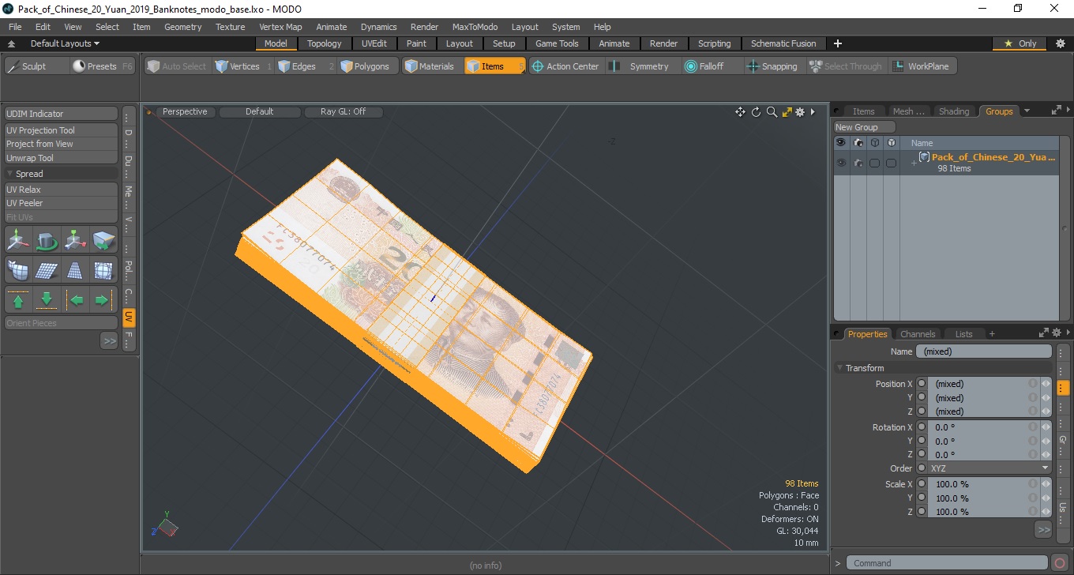This screenshot has width=1074, height=575.
Task: Toggle the second checkbox in group row
Action: [x=891, y=163]
